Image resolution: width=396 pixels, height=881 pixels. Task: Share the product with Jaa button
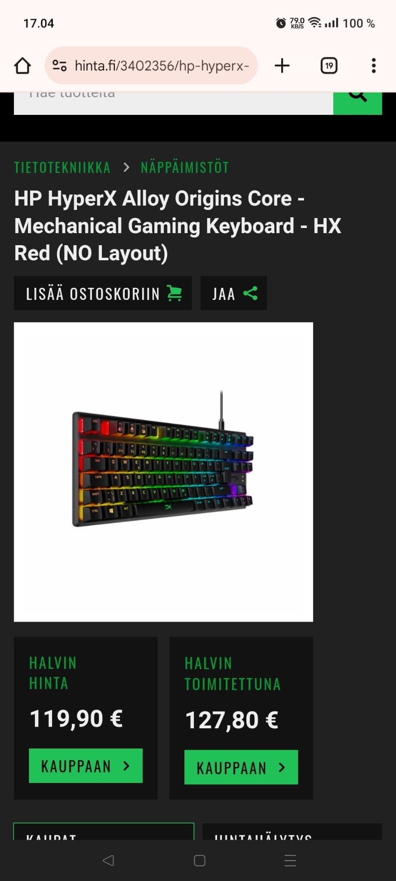(233, 293)
